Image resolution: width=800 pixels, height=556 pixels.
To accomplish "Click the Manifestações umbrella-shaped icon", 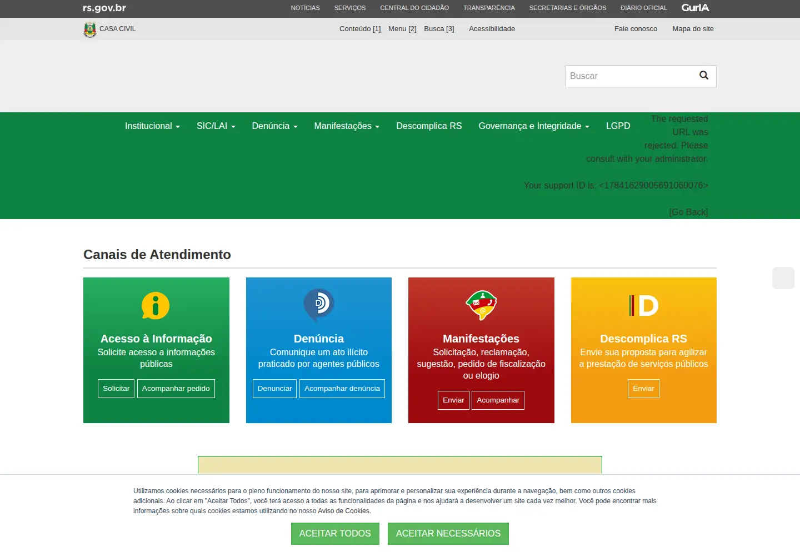I will tap(481, 305).
